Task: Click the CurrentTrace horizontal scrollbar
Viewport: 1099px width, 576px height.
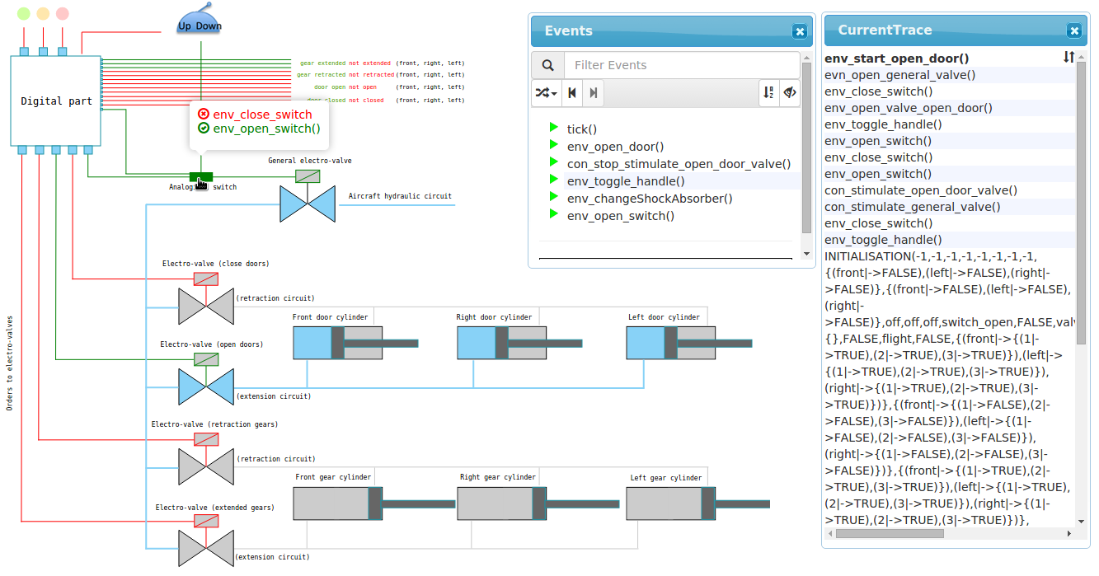Action: (889, 533)
